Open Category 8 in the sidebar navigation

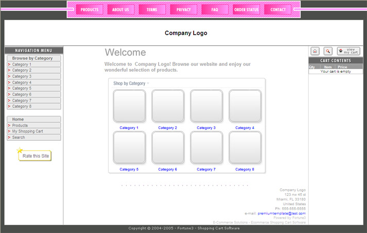[x=22, y=106]
